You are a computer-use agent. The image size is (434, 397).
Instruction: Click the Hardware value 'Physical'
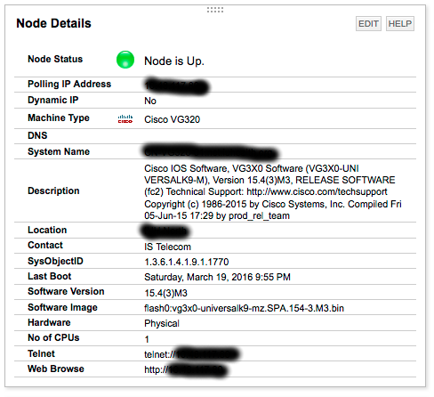click(x=162, y=323)
